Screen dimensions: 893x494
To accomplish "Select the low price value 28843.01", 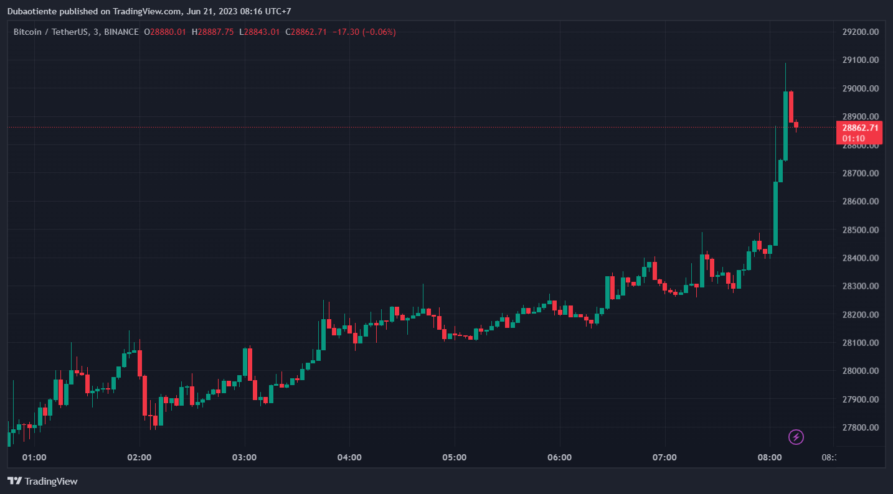I will (262, 32).
